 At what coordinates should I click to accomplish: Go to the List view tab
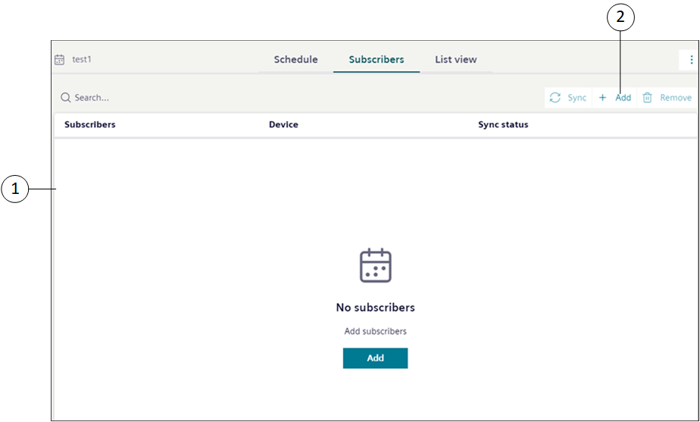pos(455,60)
